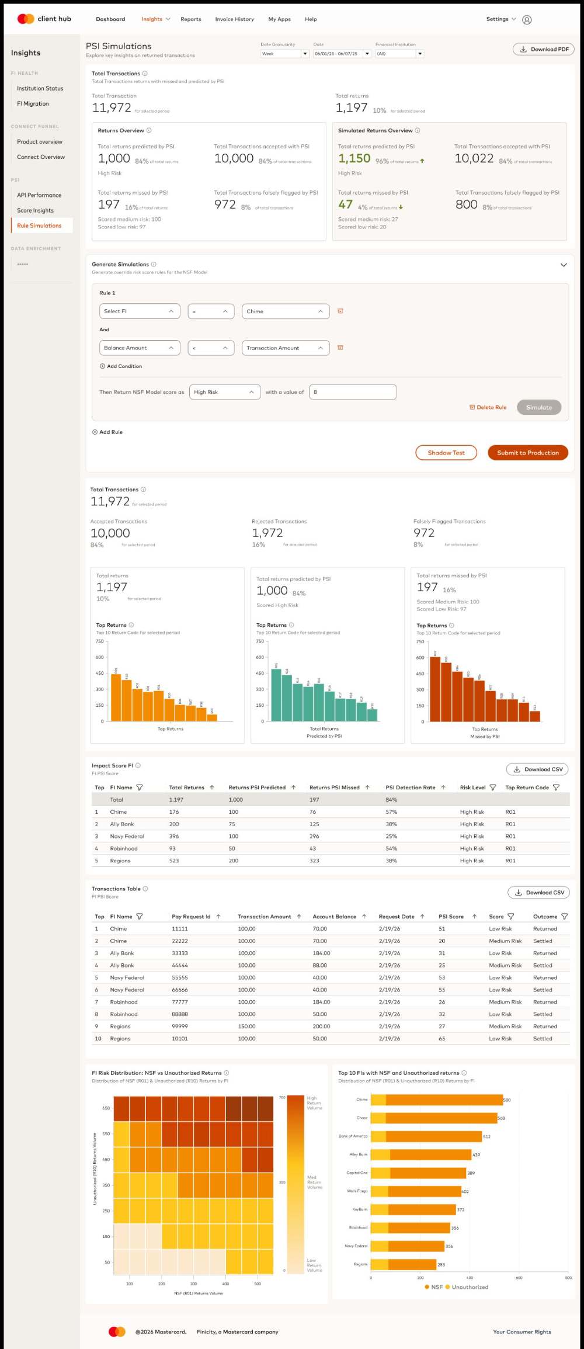
Task: Click info icon beside Generate Simulations
Action: (154, 264)
